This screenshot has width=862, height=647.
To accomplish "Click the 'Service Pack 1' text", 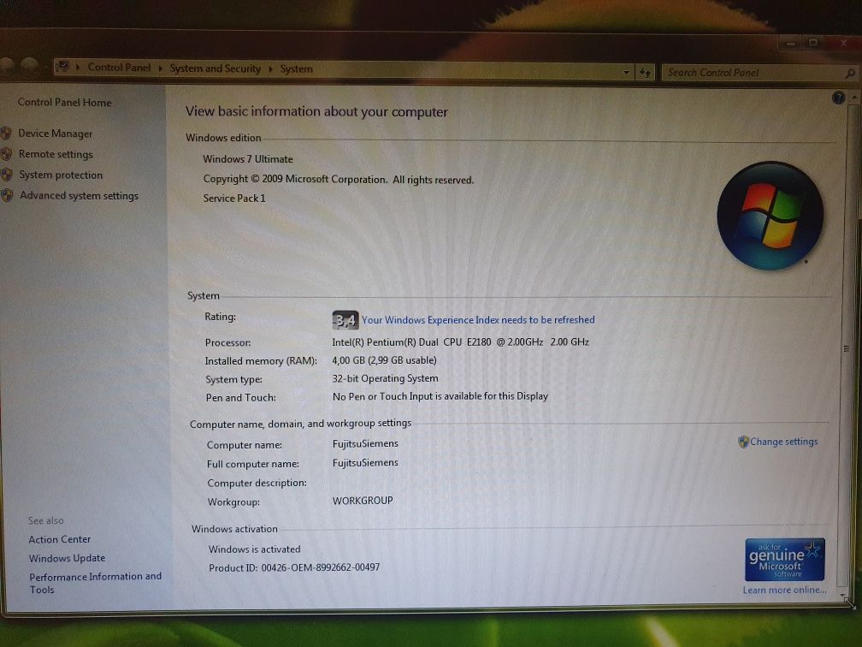I will tap(234, 198).
